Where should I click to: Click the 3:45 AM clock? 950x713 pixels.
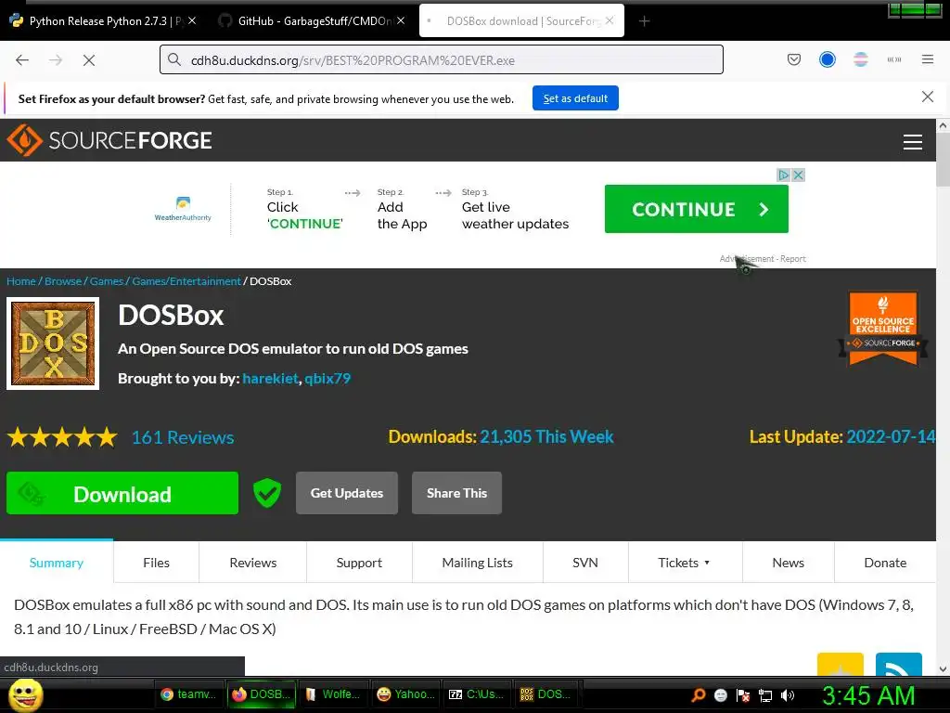pyautogui.click(x=868, y=695)
